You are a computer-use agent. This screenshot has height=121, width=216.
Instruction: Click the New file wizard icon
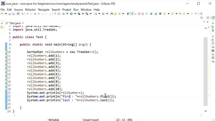pos(2,14)
